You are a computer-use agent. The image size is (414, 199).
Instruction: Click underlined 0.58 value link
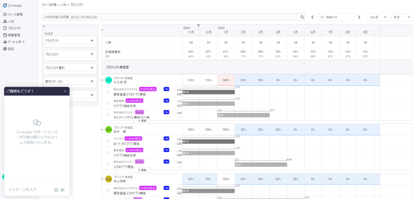click(179, 94)
